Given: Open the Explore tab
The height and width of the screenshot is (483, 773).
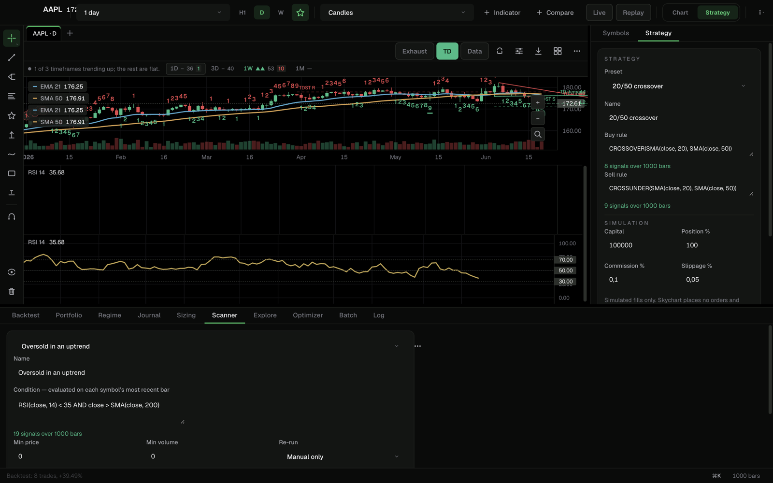Looking at the screenshot, I should 265,315.
